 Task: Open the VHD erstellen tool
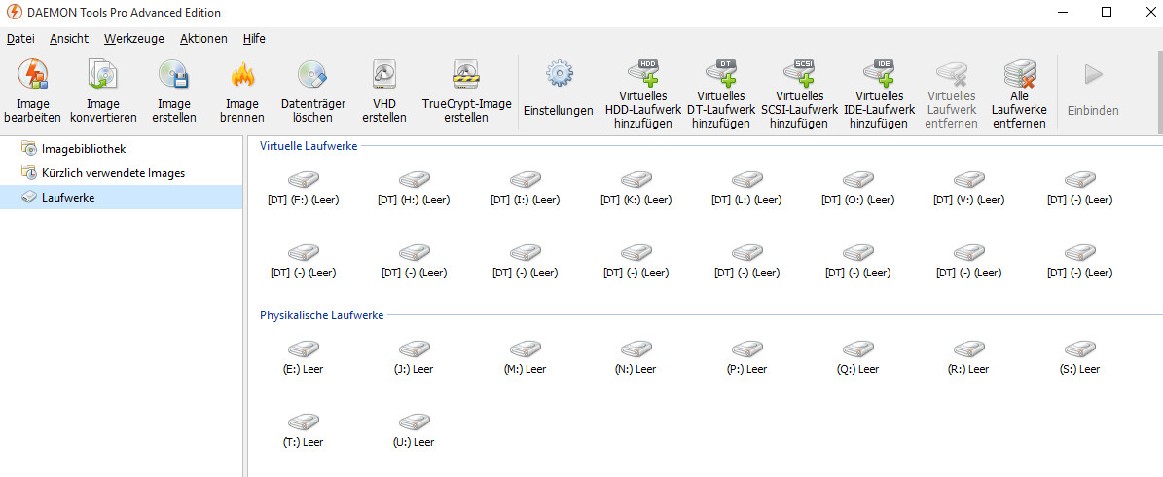pyautogui.click(x=383, y=76)
